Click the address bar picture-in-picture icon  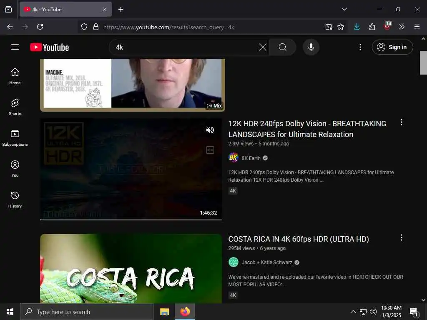click(329, 27)
